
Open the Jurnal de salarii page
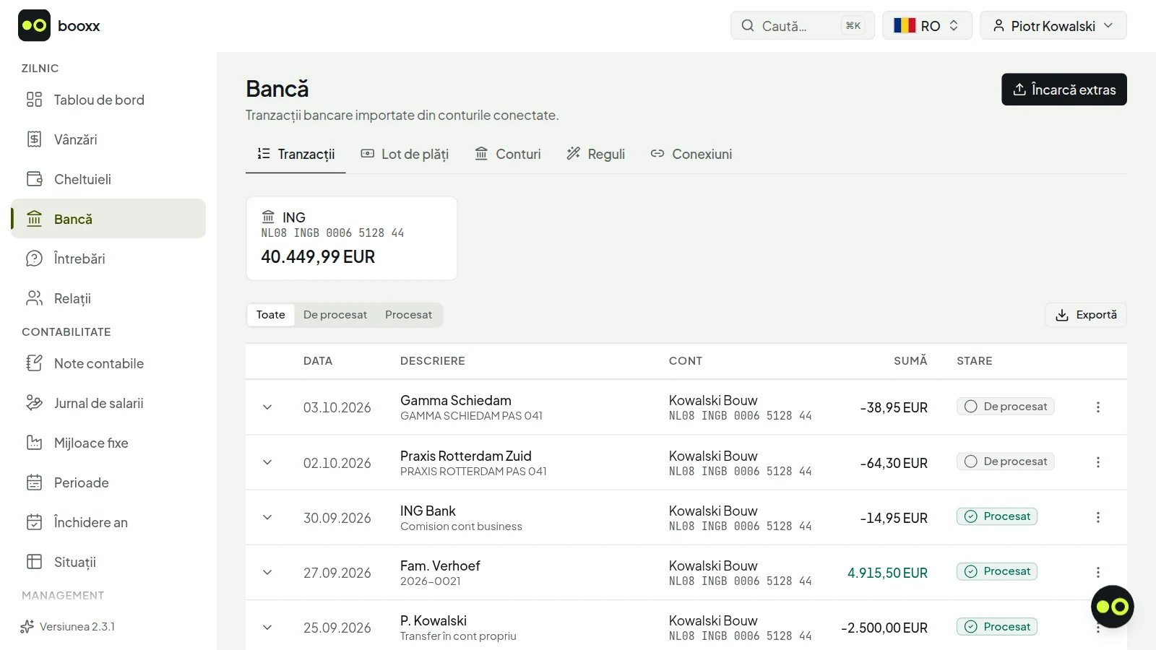(108, 403)
